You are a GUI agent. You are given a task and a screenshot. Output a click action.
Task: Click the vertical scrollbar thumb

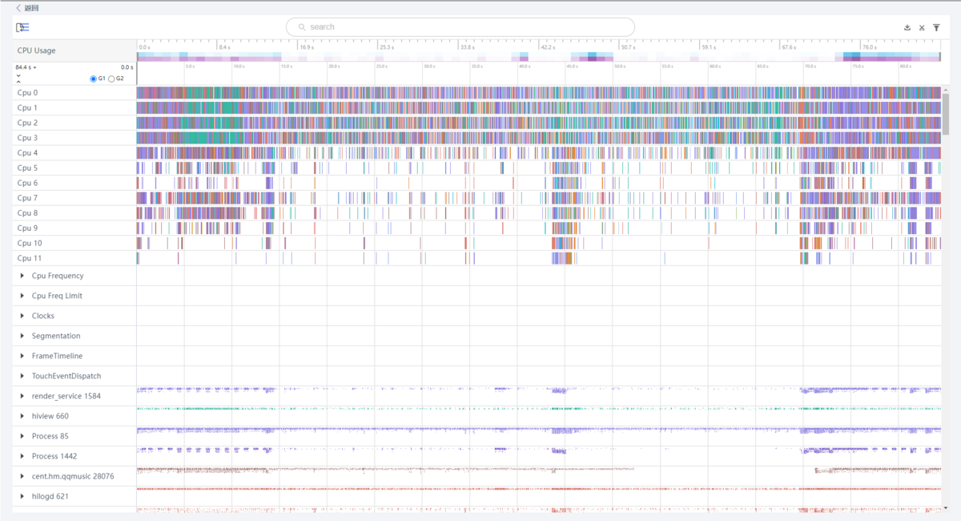pos(946,112)
